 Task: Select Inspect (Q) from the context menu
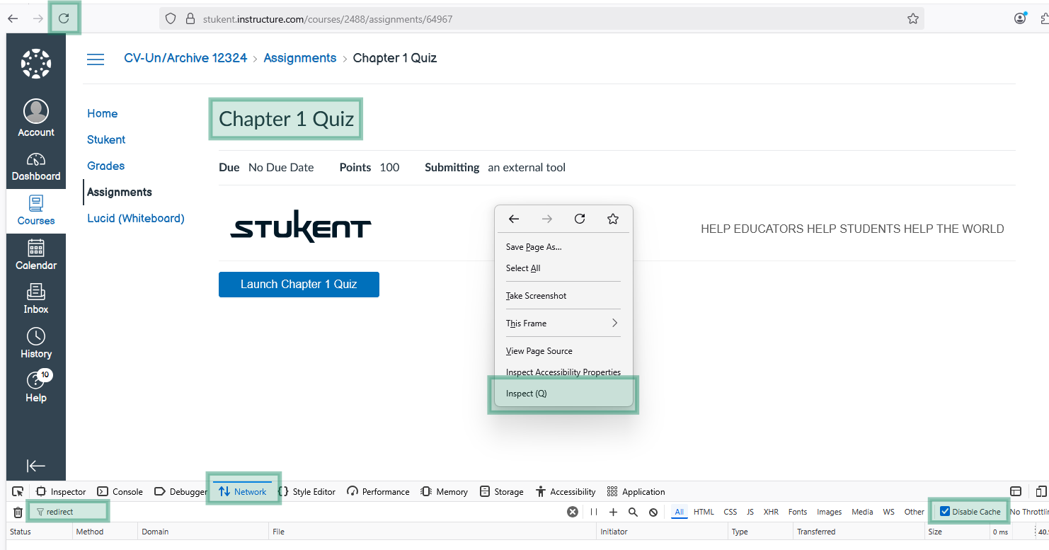563,394
